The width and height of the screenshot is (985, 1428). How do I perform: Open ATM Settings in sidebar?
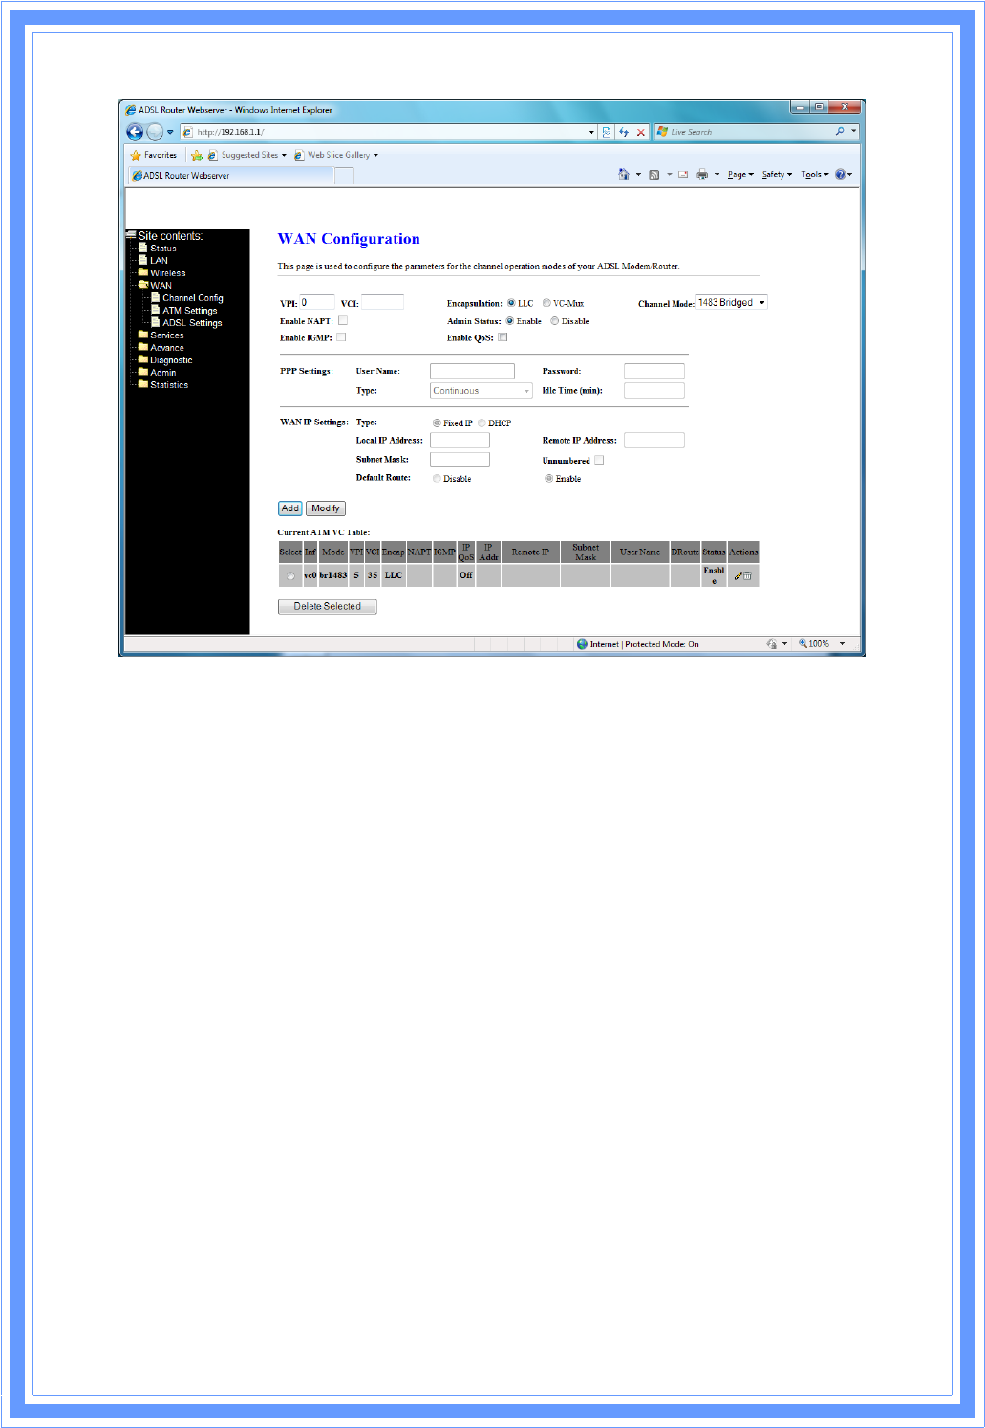(189, 310)
